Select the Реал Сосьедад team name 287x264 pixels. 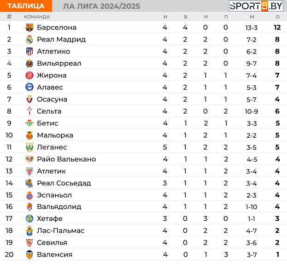point(64,183)
